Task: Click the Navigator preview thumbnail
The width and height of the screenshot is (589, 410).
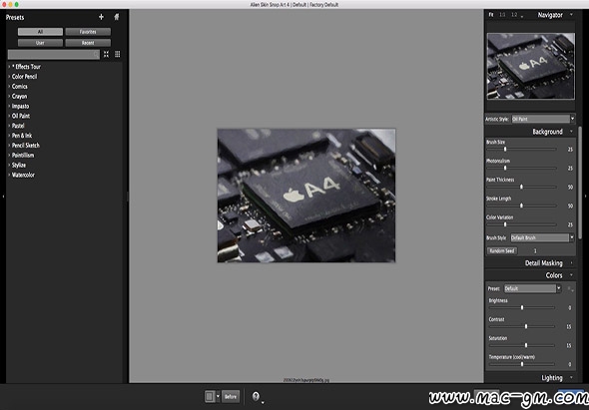Action: 531,66
